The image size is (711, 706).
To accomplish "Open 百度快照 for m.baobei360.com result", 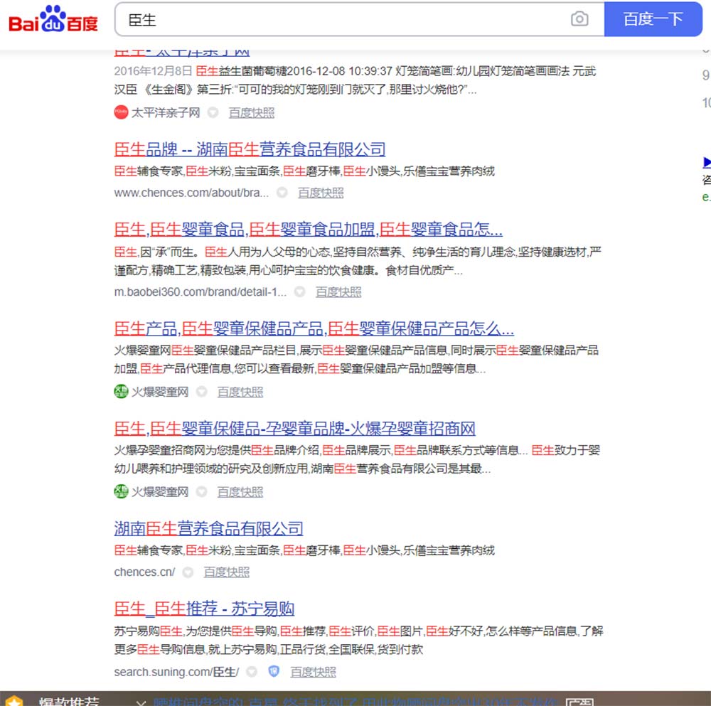I will 338,292.
